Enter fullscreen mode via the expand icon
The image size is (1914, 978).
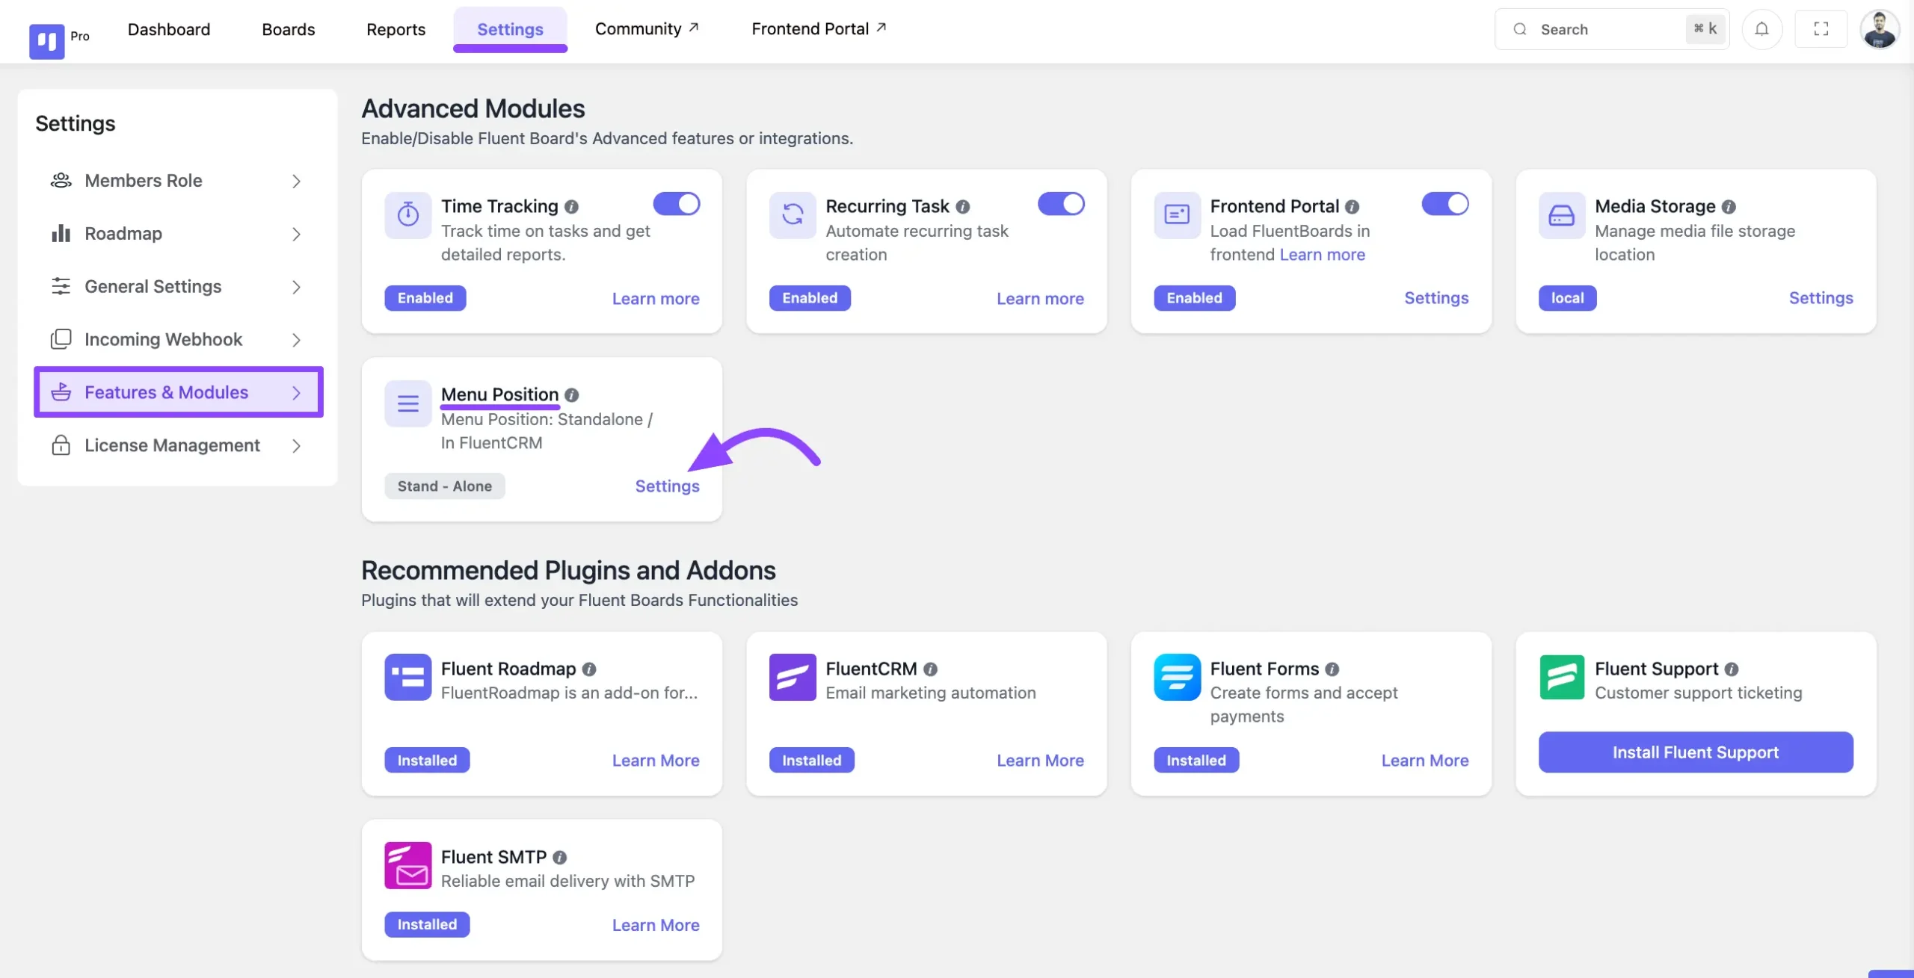point(1821,29)
